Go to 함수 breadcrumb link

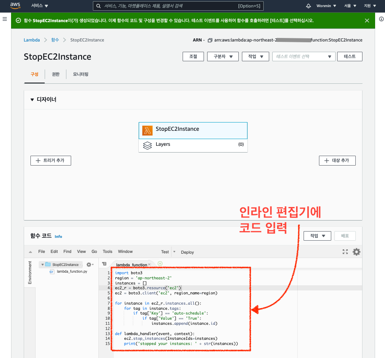pyautogui.click(x=55, y=40)
